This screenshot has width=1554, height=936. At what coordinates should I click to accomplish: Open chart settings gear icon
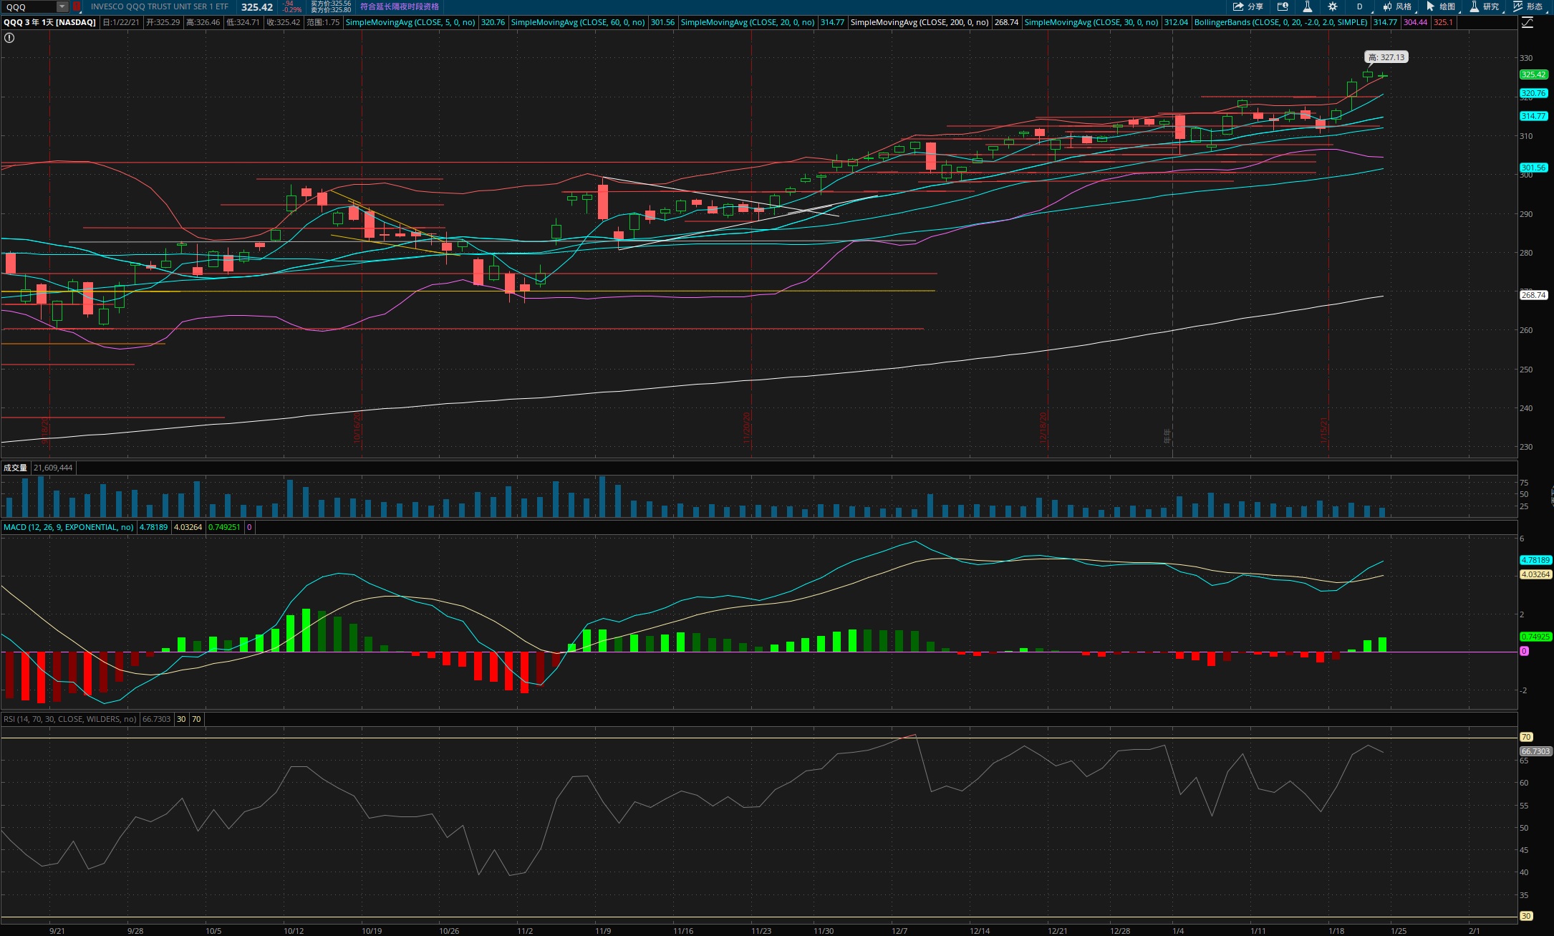[x=1333, y=6]
